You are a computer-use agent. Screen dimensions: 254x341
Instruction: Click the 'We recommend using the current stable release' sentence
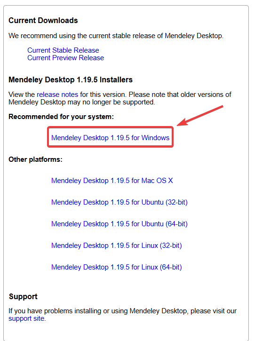(116, 36)
